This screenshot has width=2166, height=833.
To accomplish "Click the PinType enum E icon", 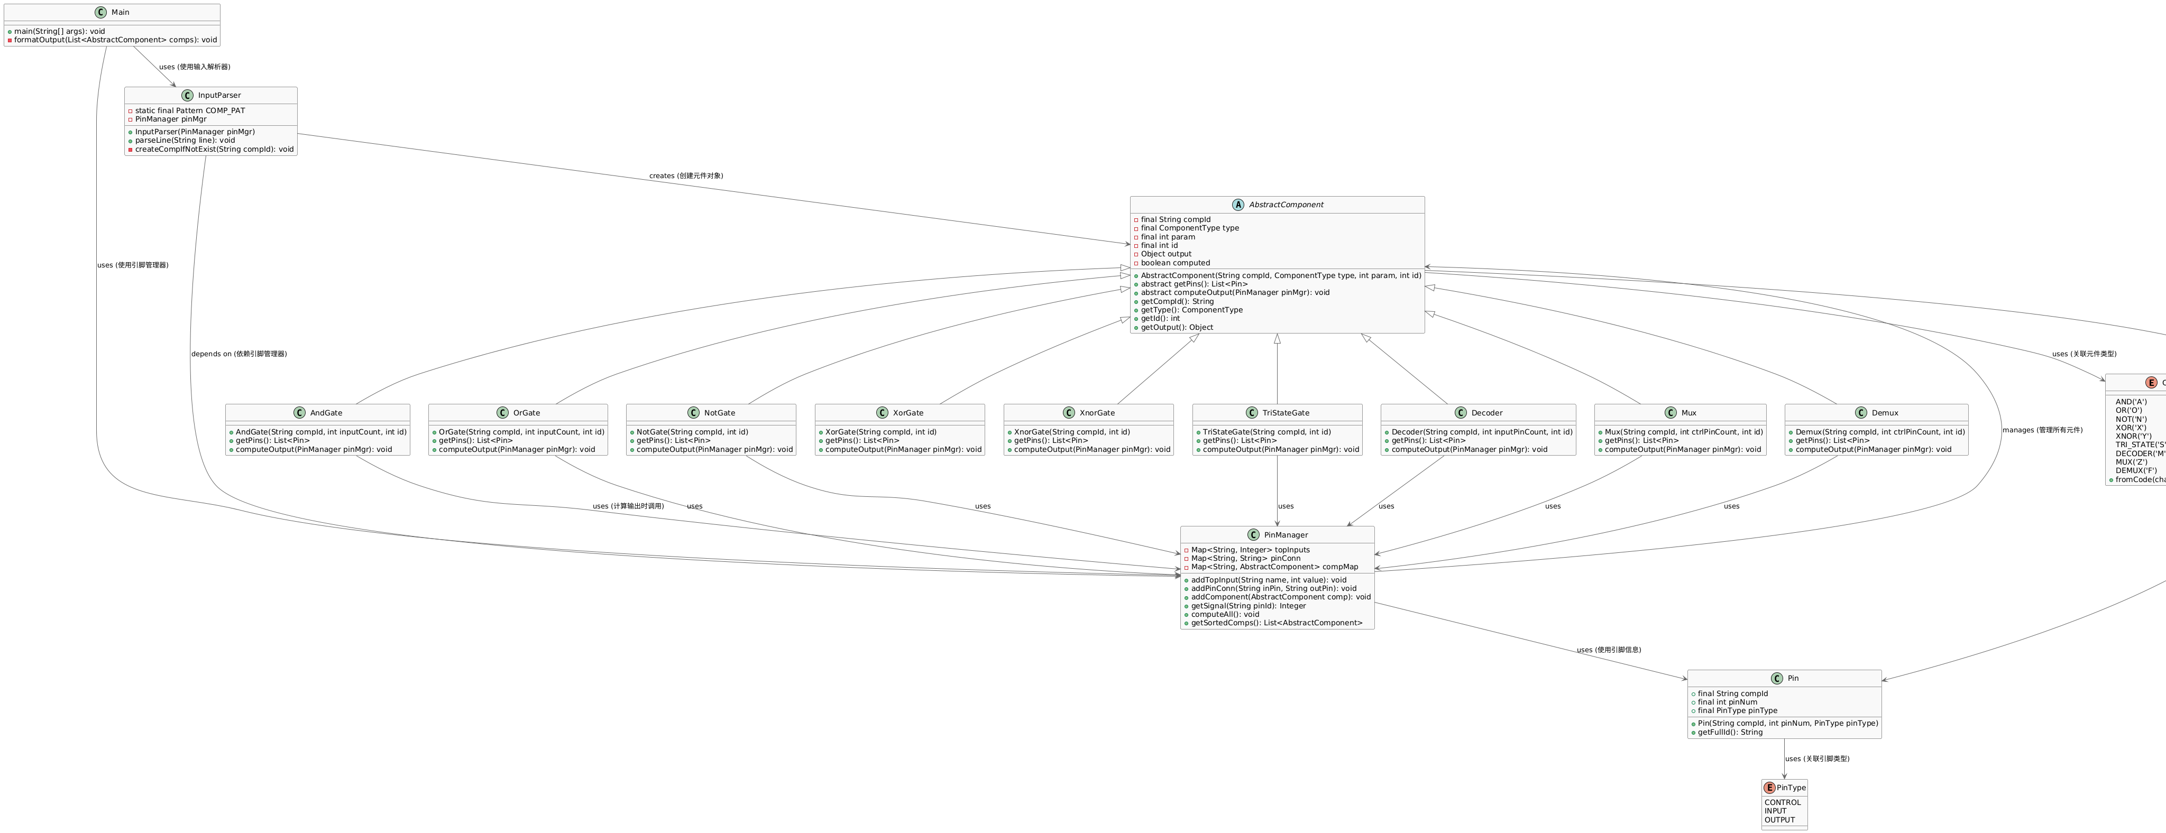I will click(x=1769, y=788).
